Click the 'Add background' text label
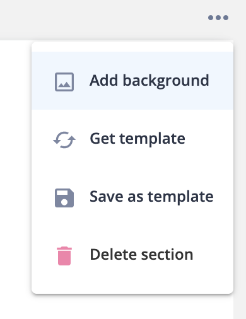 click(149, 81)
